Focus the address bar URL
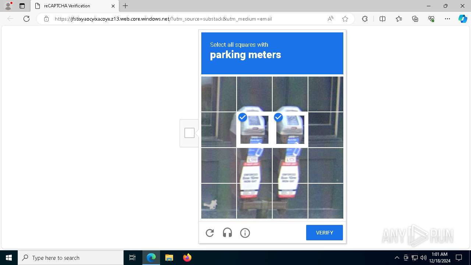This screenshot has width=471, height=265. click(163, 19)
